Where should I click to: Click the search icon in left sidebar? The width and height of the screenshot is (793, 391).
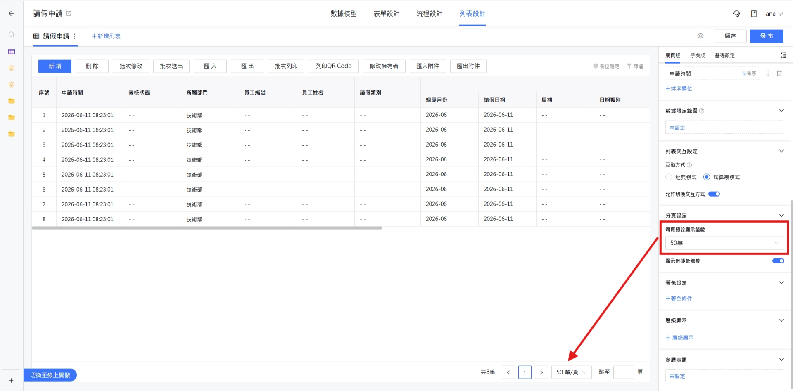[x=12, y=35]
